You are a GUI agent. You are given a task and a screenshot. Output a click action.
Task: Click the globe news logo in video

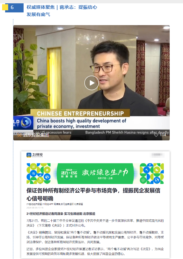click(26, 123)
